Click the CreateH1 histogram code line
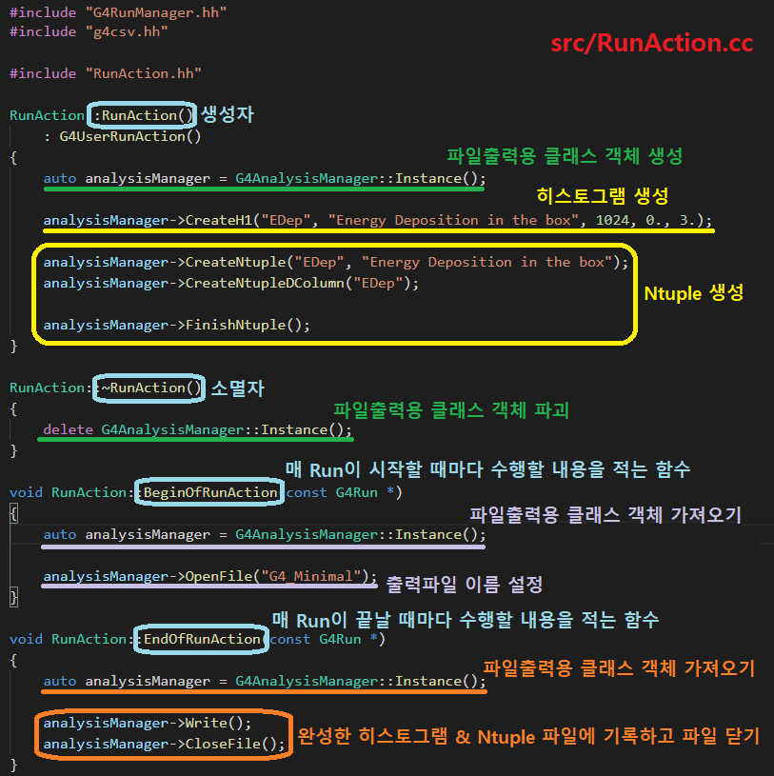774x776 pixels. [376, 220]
